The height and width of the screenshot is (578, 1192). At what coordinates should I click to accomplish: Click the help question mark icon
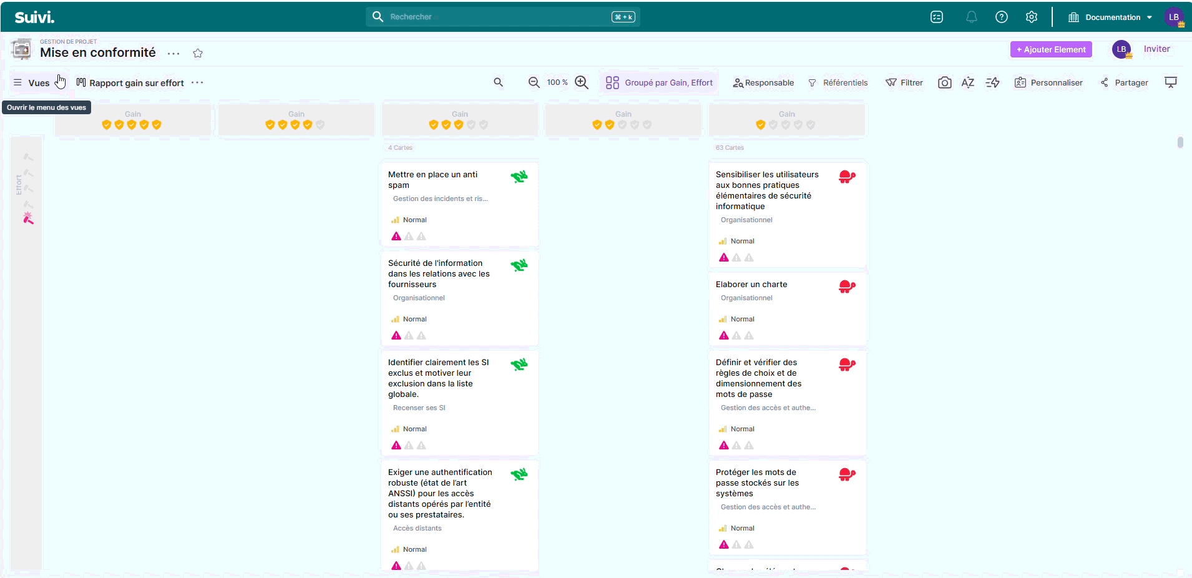point(1002,17)
